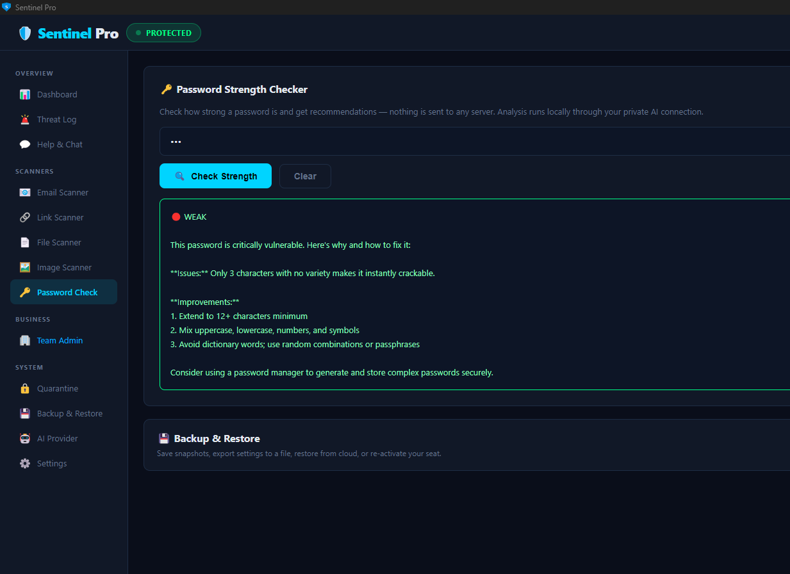Click the Password Strength Checker heading
Screen dimensions: 790x574
[242, 90]
